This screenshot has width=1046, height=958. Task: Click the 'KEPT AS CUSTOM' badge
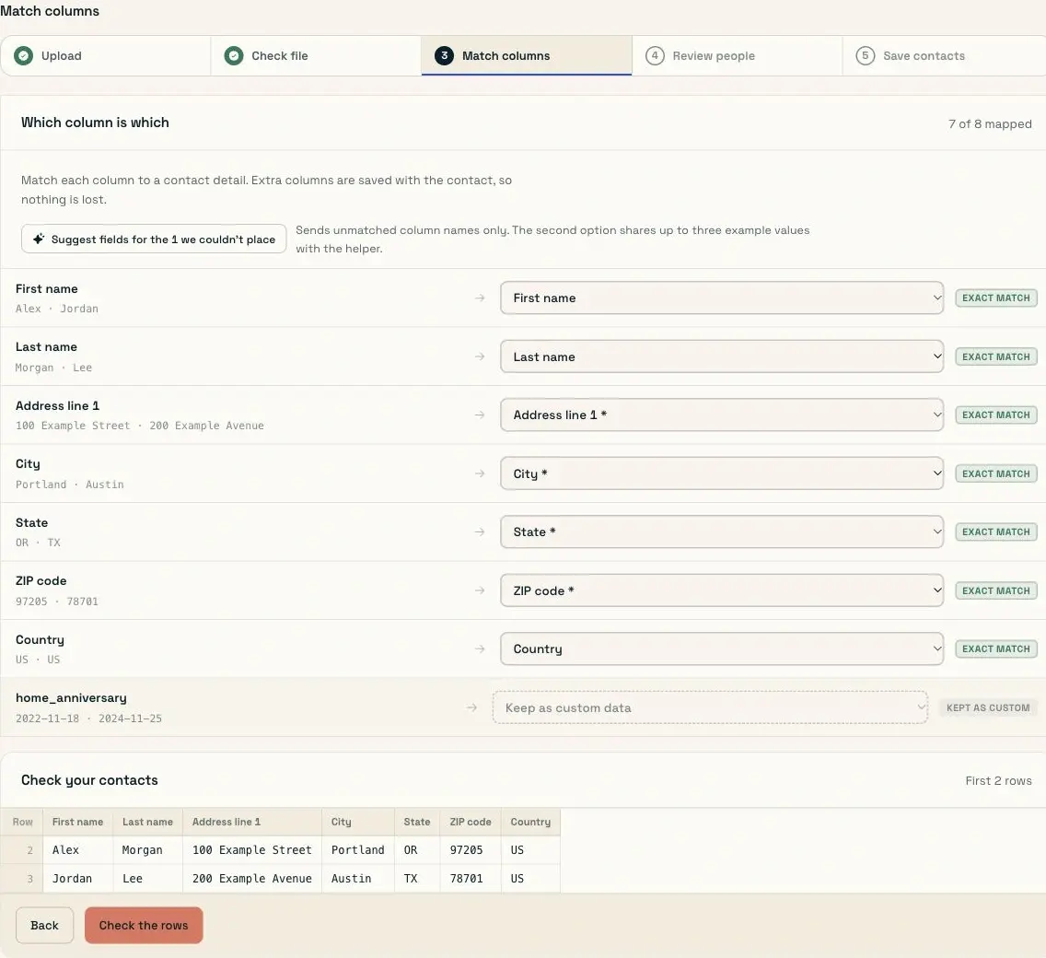(988, 707)
